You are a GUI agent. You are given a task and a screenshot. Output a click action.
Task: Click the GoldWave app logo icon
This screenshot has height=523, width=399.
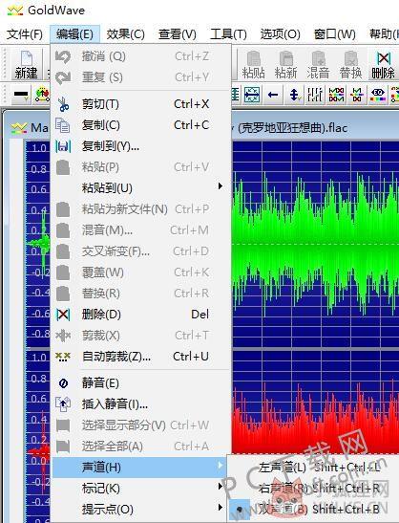point(15,11)
